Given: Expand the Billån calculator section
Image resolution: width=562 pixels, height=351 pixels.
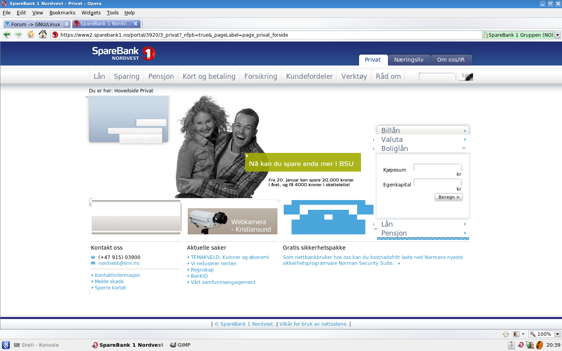Looking at the screenshot, I should coord(423,130).
